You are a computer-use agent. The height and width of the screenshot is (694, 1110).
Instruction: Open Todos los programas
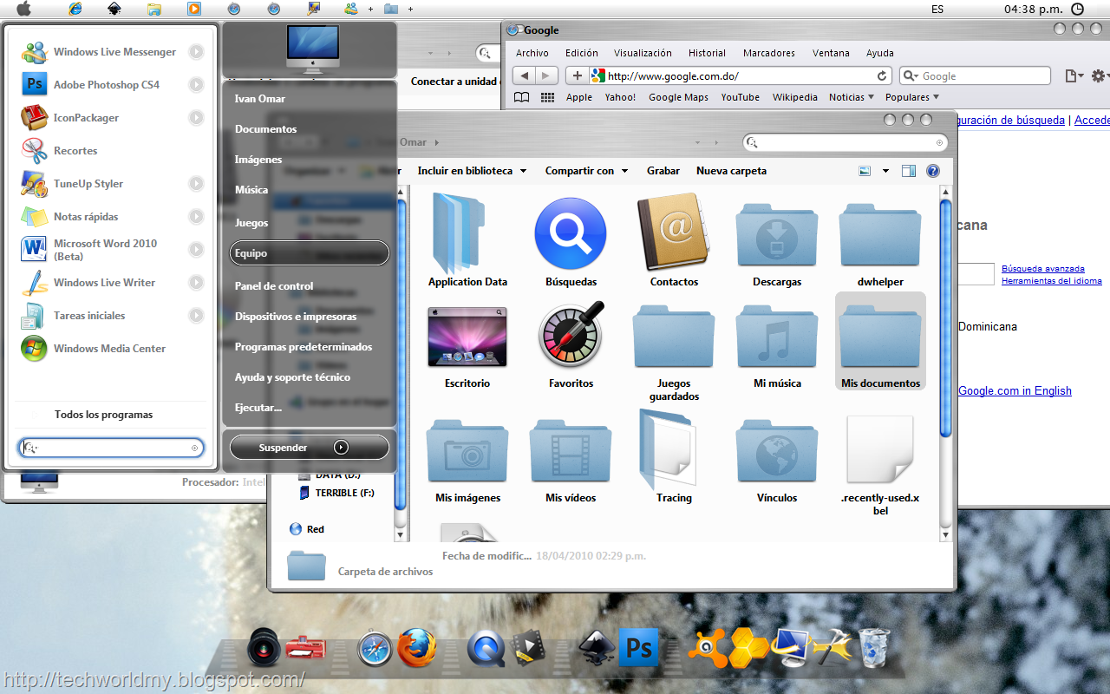103,415
